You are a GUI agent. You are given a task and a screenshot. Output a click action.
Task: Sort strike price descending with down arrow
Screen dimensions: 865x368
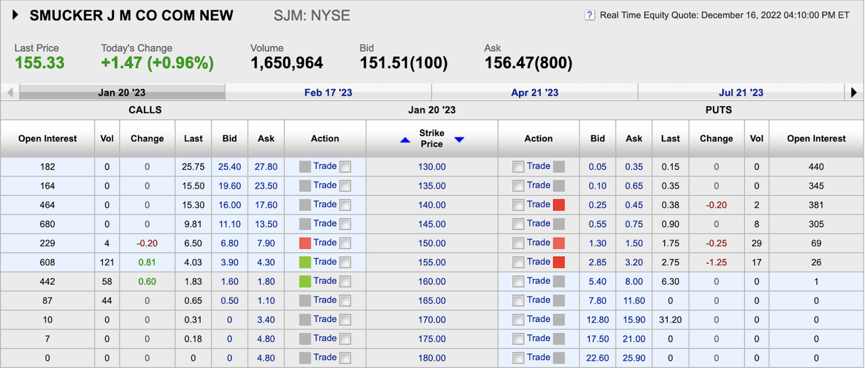(x=460, y=139)
